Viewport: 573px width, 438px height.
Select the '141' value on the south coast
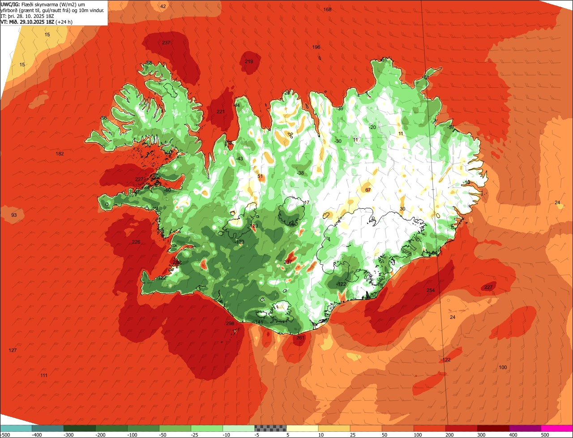(259, 322)
